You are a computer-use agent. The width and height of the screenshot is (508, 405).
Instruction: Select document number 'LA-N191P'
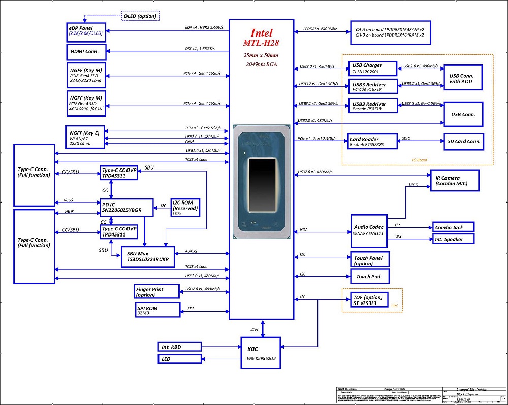(463, 399)
